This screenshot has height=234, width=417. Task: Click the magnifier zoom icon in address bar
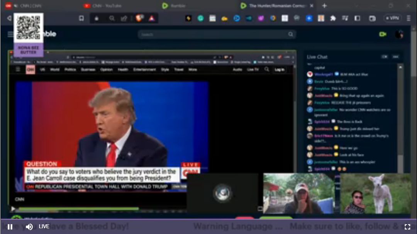(x=112, y=19)
